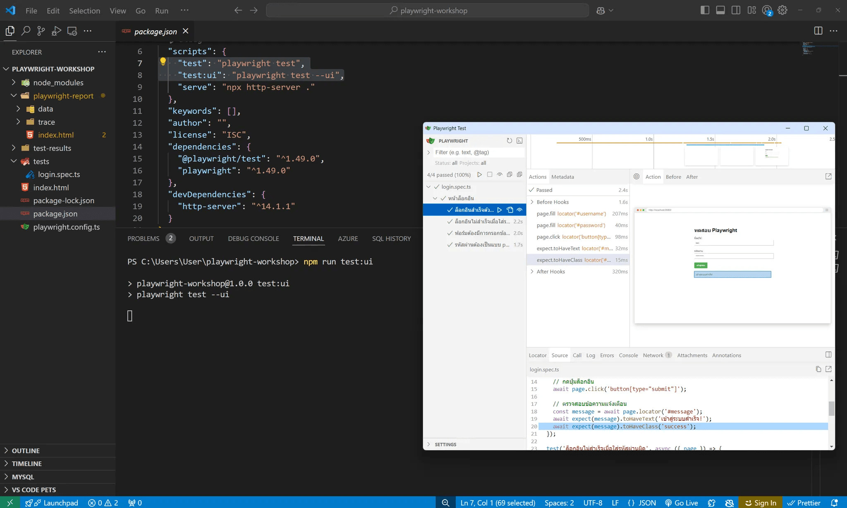
Task: Switch to the Metadata tab
Action: click(x=562, y=177)
